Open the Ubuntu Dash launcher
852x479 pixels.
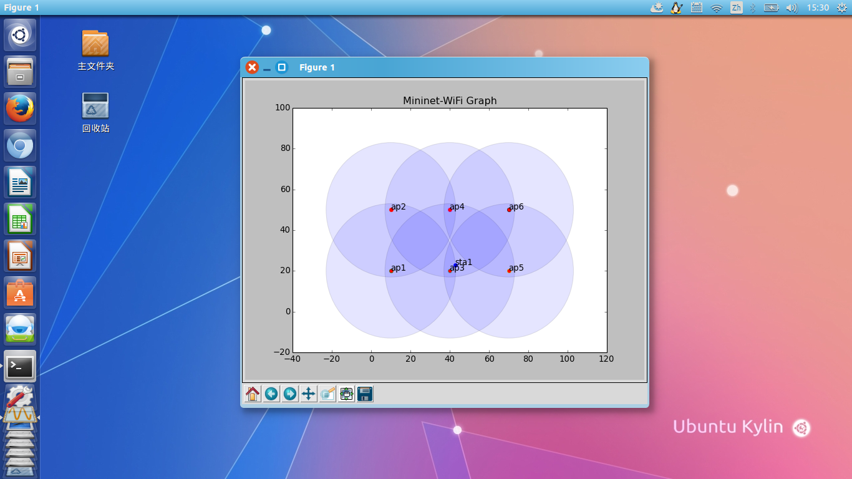coord(20,35)
